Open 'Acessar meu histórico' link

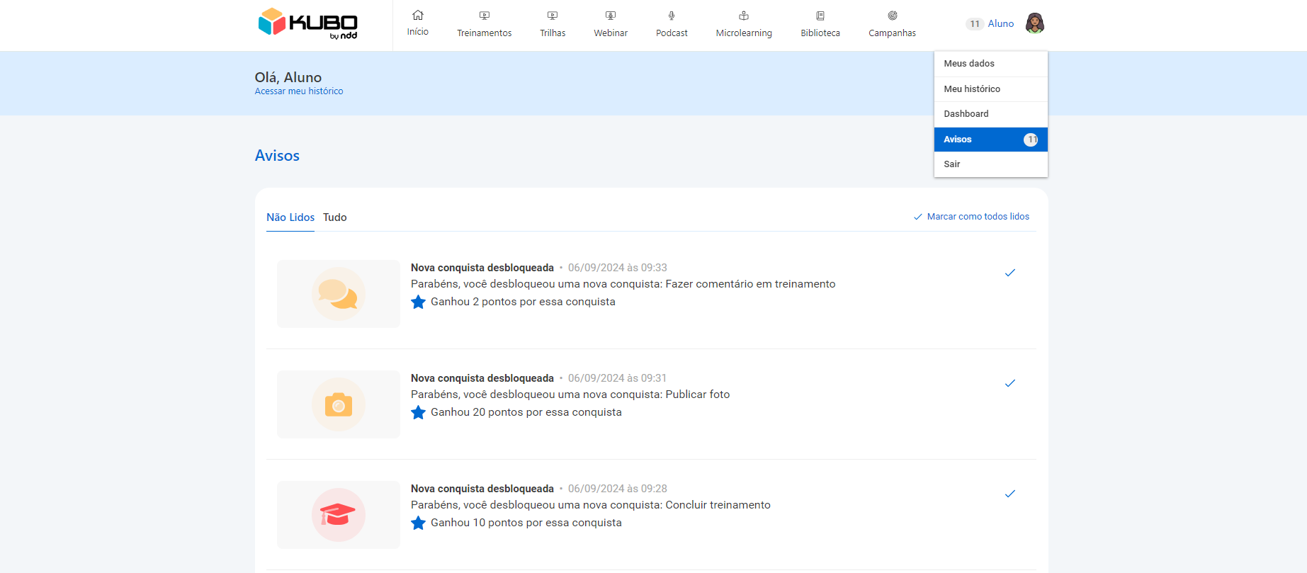pyautogui.click(x=299, y=91)
